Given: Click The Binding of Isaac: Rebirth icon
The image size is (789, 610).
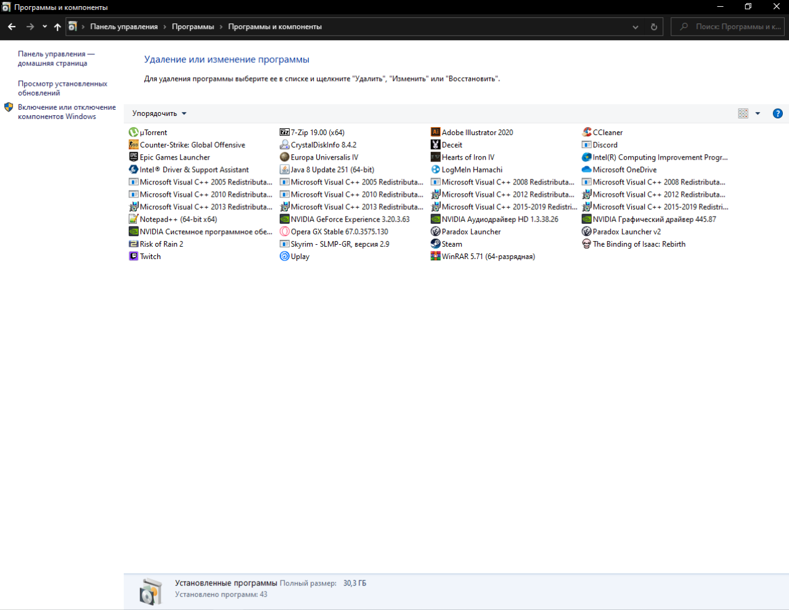Looking at the screenshot, I should click(x=586, y=244).
